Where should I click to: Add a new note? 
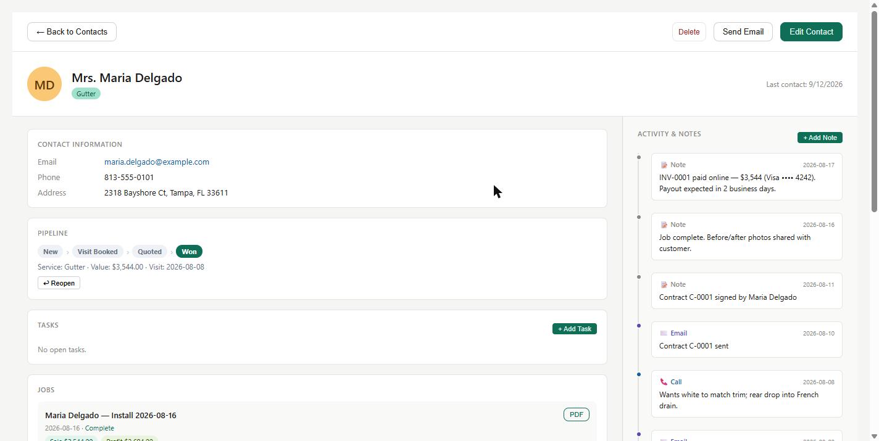820,138
